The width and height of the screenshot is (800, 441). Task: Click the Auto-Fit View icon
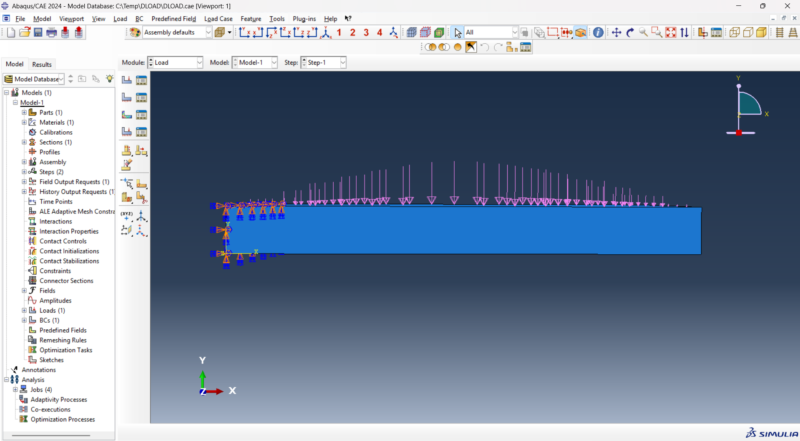tap(671, 33)
